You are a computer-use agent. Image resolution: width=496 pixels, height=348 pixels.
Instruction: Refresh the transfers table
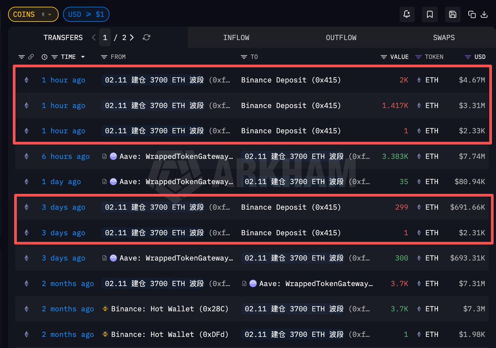point(146,37)
